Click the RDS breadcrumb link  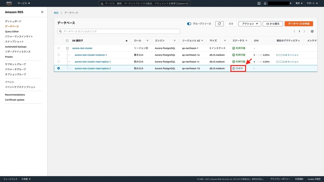pyautogui.click(x=56, y=13)
